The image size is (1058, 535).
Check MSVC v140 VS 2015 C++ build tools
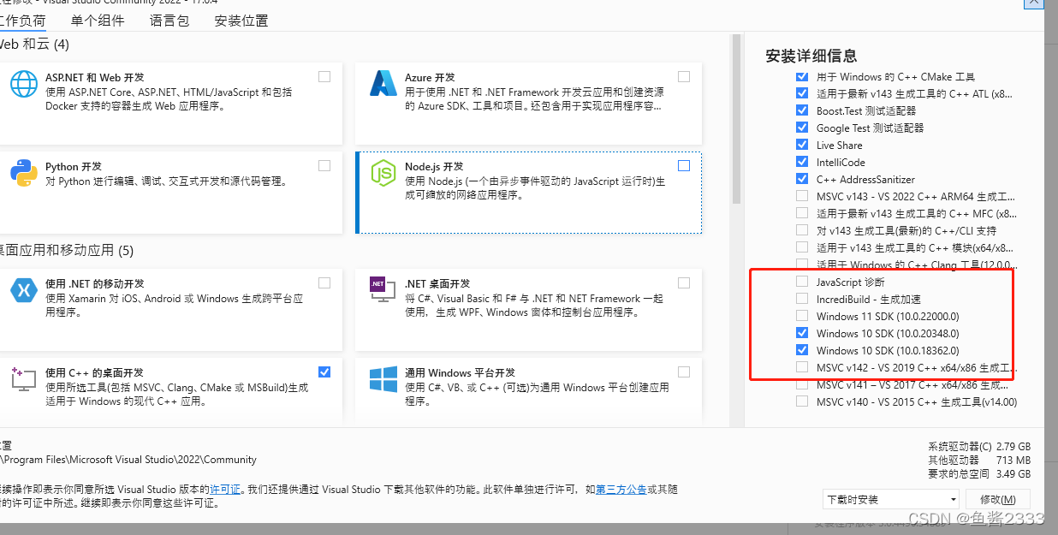[802, 401]
